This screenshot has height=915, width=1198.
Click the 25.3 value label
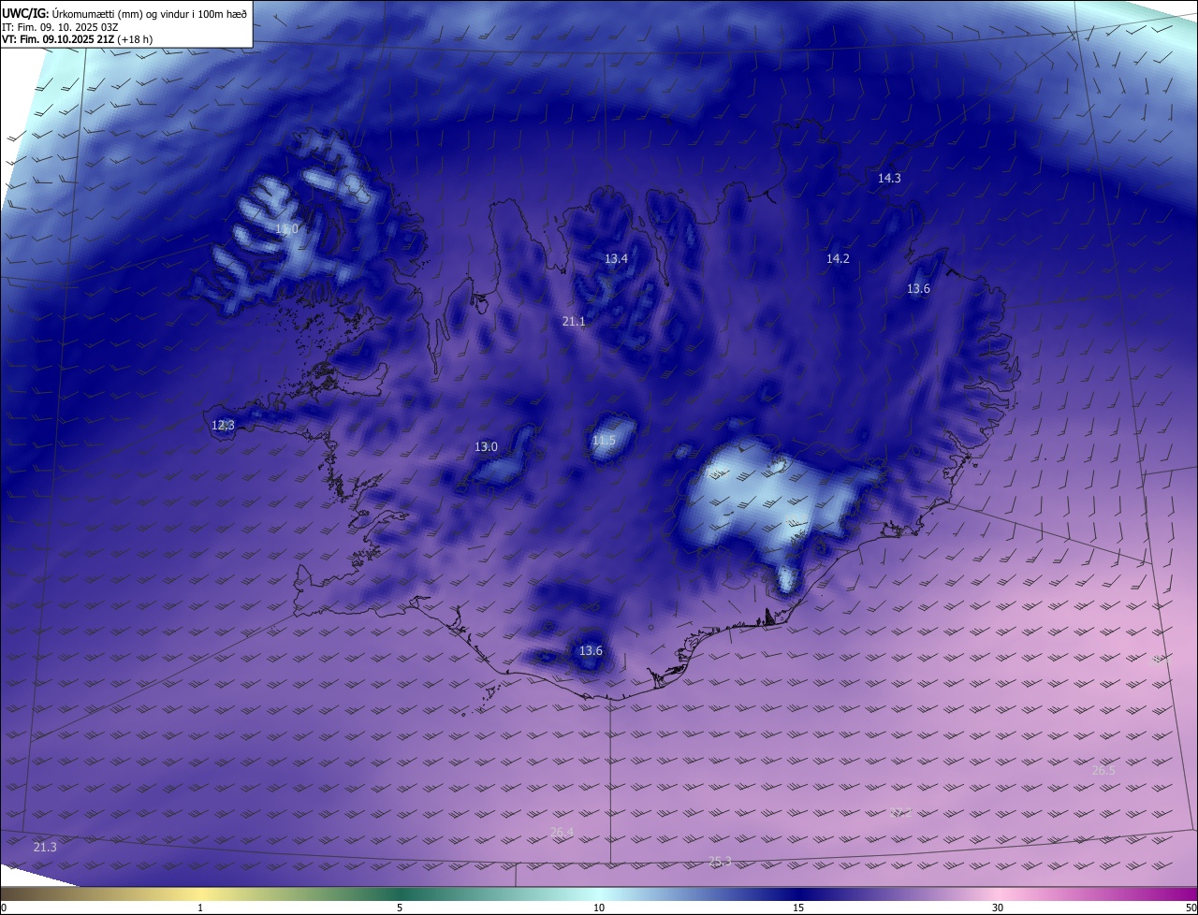[720, 861]
